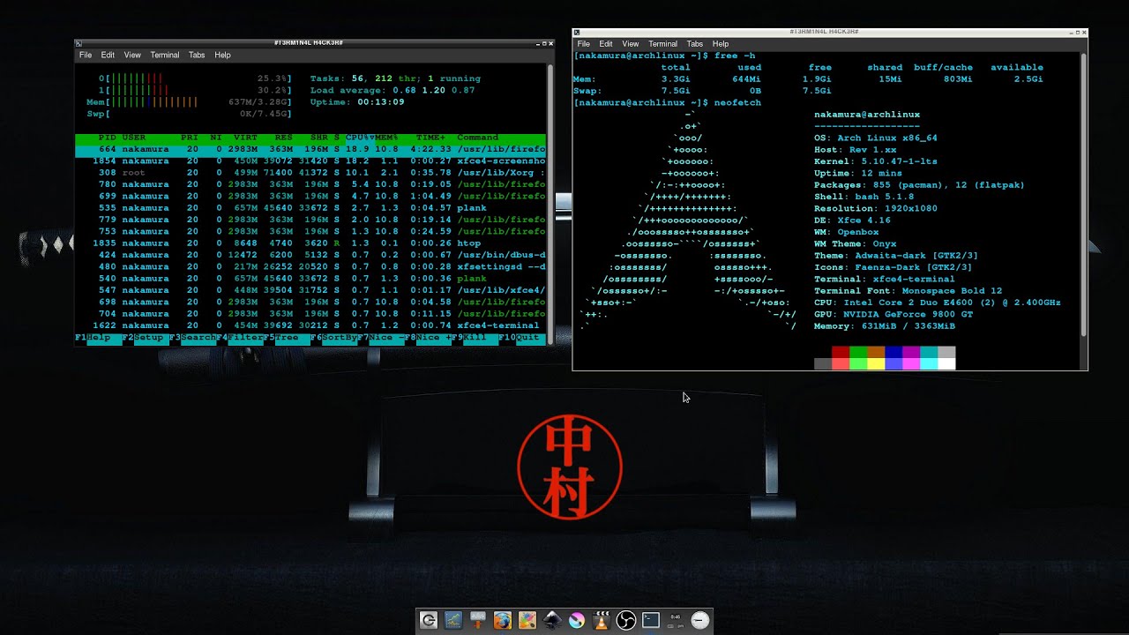1129x635 pixels.
Task: Open window menu icon of the htop terminal
Action: click(x=79, y=42)
